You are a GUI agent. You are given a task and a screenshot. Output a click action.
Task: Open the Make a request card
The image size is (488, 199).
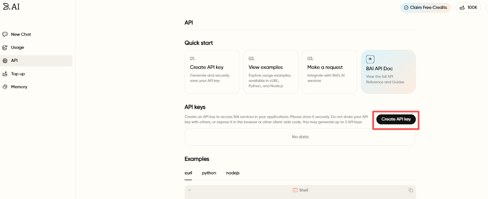click(329, 72)
